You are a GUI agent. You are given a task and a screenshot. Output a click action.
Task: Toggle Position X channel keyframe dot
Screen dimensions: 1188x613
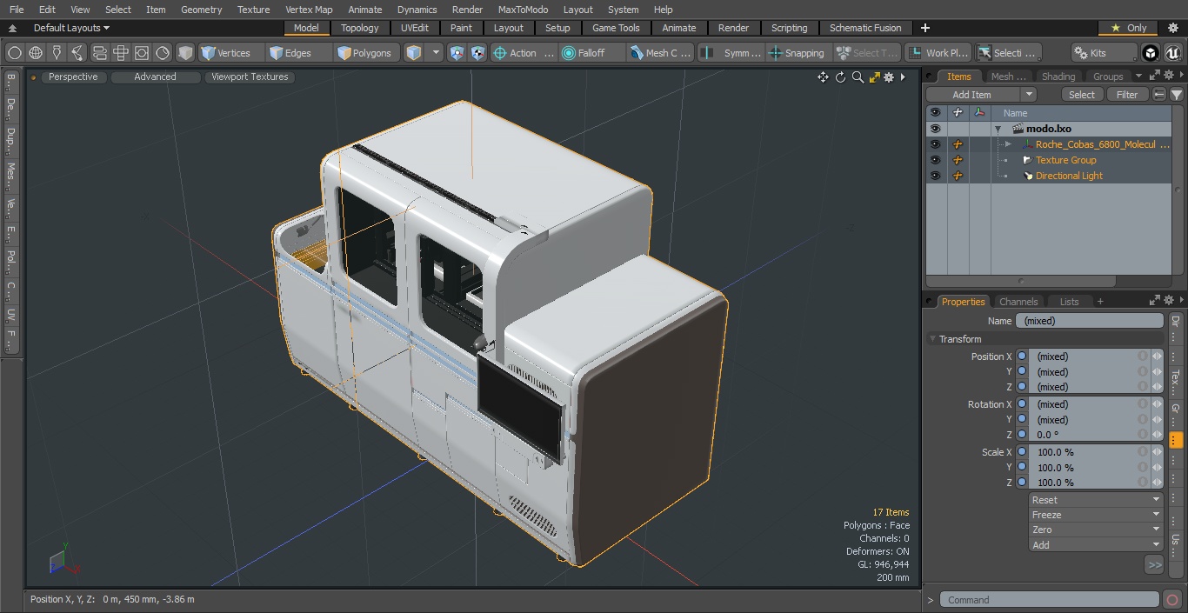point(1022,356)
